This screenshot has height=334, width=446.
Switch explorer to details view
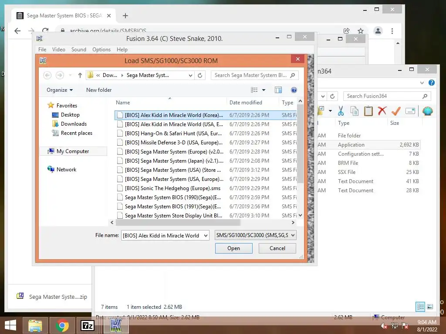(x=420, y=307)
